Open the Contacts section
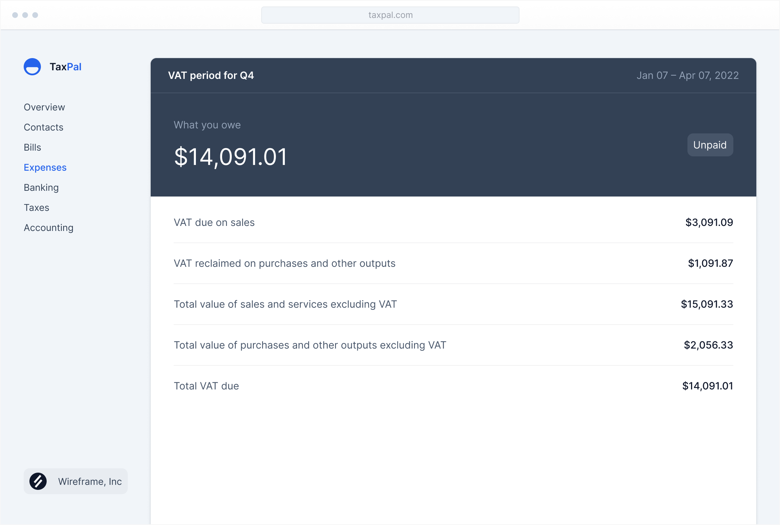780x525 pixels. [x=43, y=127]
